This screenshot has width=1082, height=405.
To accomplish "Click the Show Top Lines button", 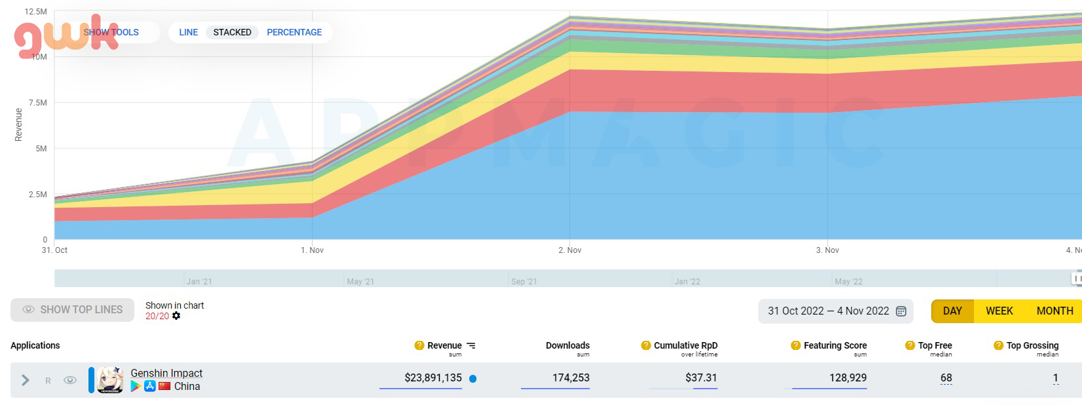I will click(72, 310).
